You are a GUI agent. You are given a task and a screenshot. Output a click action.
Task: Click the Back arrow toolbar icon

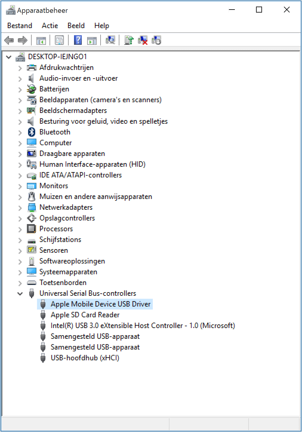coord(9,40)
